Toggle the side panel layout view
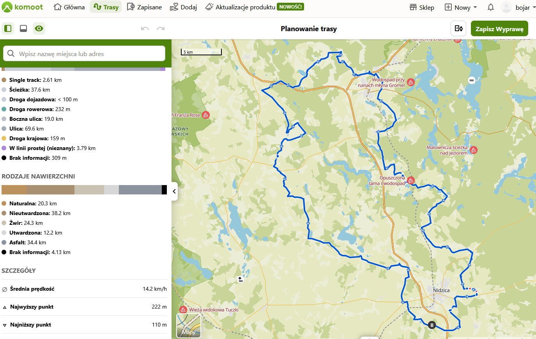The image size is (536, 339). point(8,28)
